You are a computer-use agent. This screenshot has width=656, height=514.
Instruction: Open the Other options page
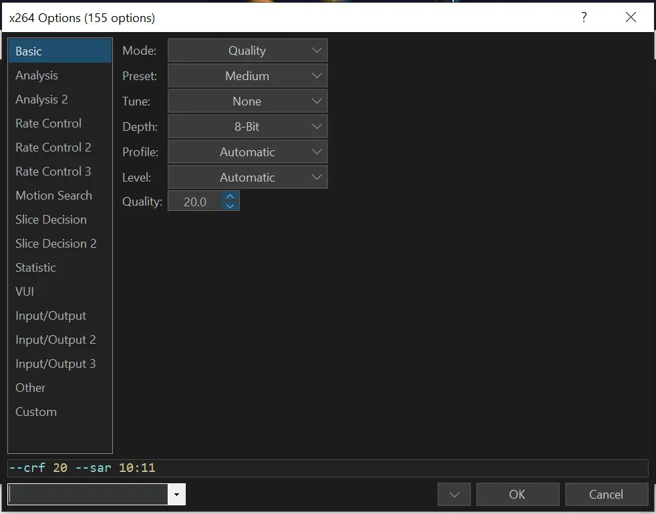pyautogui.click(x=60, y=388)
